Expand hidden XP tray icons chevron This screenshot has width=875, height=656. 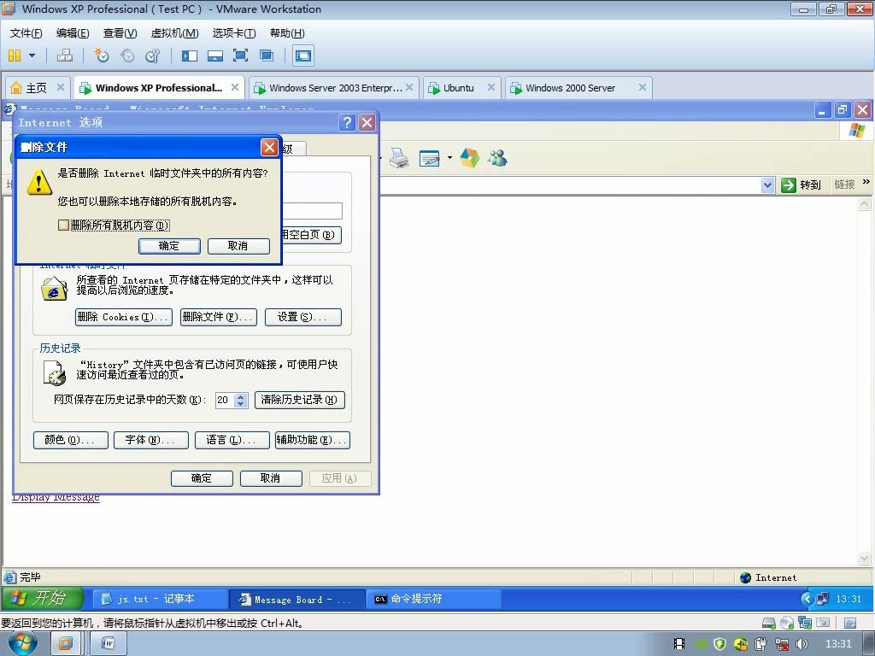pyautogui.click(x=807, y=599)
